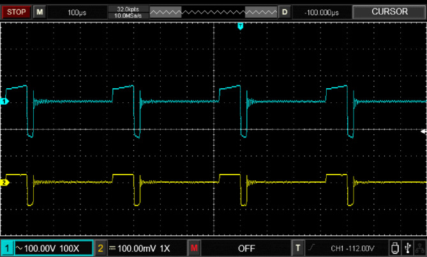Click the -100.000µs delay value
427x257 pixels.
click(322, 13)
